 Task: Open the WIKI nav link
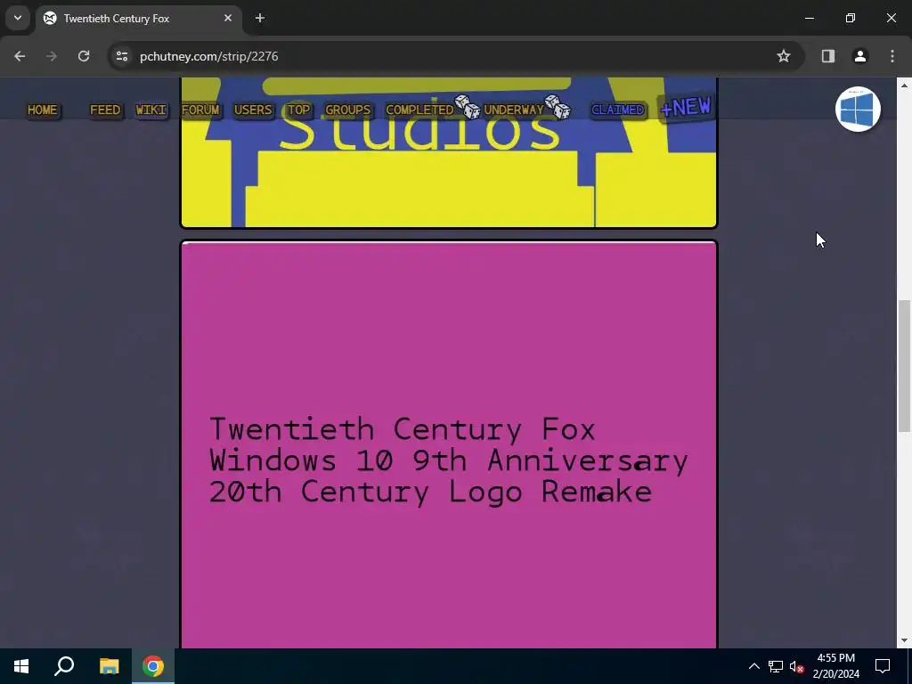coord(151,110)
